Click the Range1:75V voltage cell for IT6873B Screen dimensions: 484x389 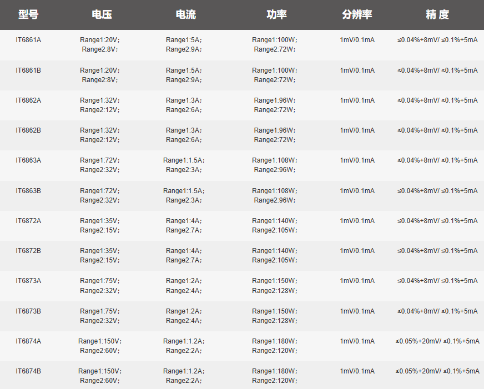point(100,311)
